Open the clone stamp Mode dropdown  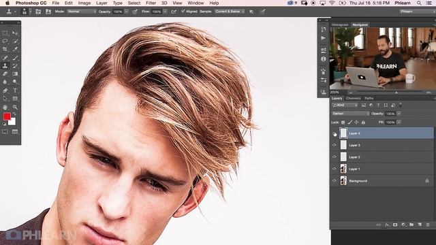click(82, 12)
